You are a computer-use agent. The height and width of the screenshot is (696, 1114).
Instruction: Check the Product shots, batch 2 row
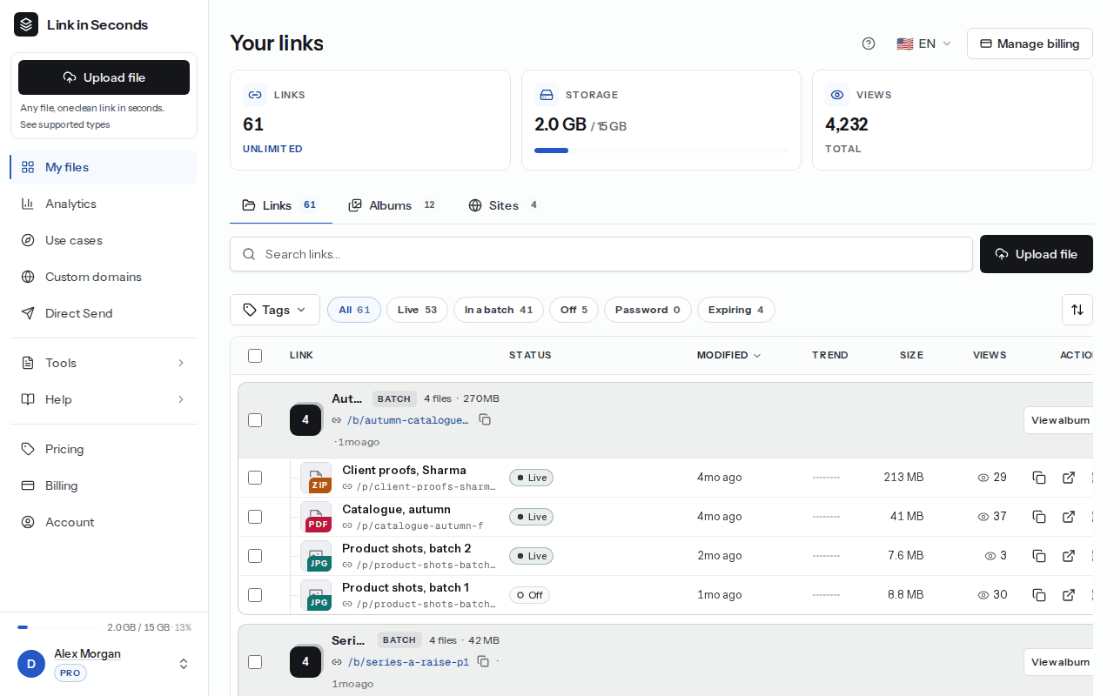pyautogui.click(x=255, y=556)
